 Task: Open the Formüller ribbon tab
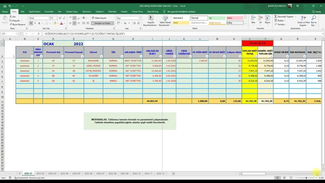pyautogui.click(x=49, y=11)
